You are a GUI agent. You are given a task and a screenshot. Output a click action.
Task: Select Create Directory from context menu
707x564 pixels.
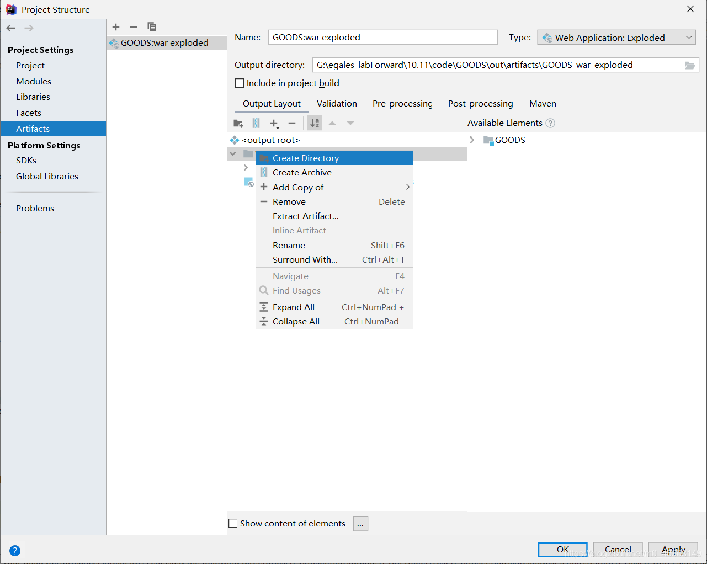[334, 158]
